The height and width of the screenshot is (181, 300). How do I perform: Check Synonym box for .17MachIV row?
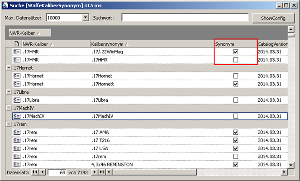[235, 116]
